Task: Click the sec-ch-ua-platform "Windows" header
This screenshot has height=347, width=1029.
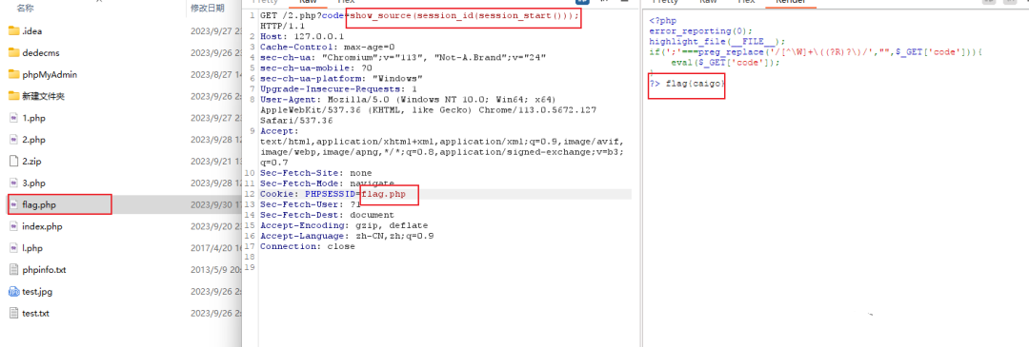Action: tap(341, 79)
